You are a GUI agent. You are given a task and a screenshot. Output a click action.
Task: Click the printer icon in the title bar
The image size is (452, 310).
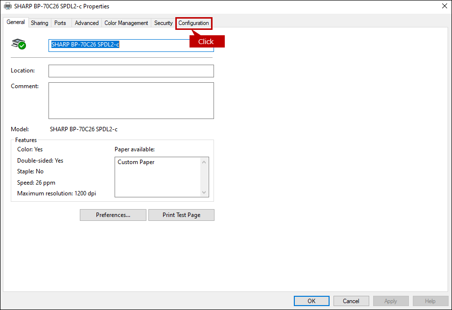[7, 6]
